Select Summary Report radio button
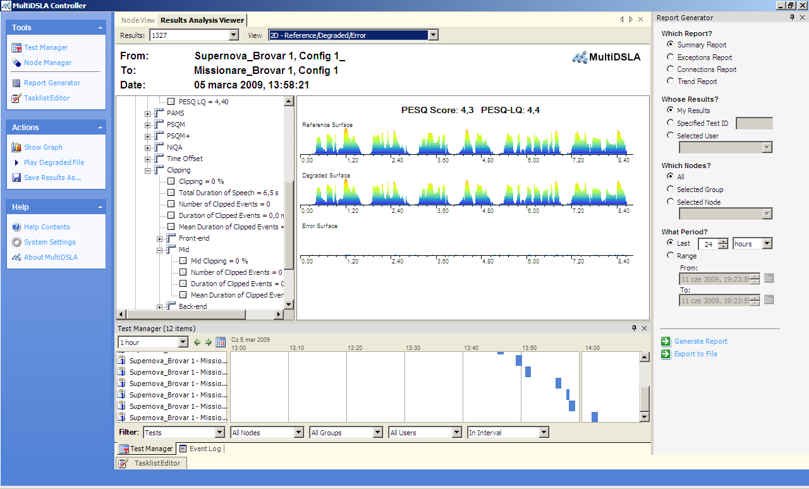The height and width of the screenshot is (489, 809). (x=671, y=45)
